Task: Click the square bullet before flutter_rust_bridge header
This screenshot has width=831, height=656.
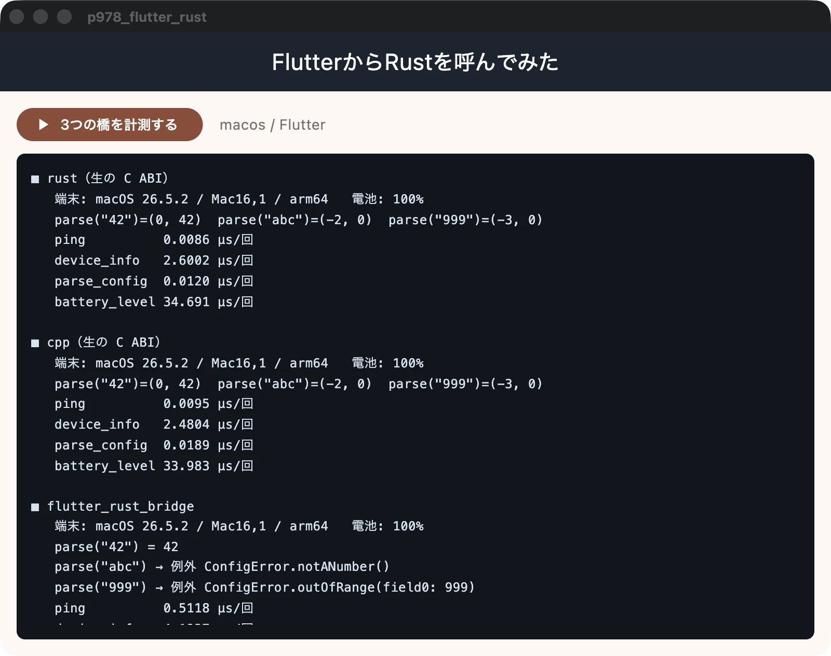Action: pyautogui.click(x=35, y=507)
